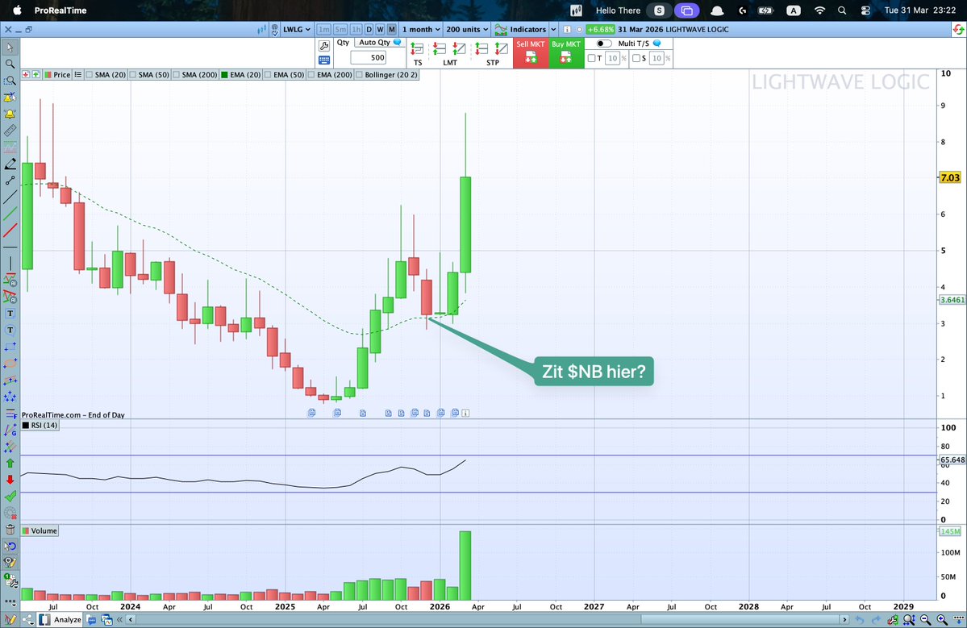Screen dimensions: 967x628
Task: Select the ellipse shape tool
Action: 10,364
